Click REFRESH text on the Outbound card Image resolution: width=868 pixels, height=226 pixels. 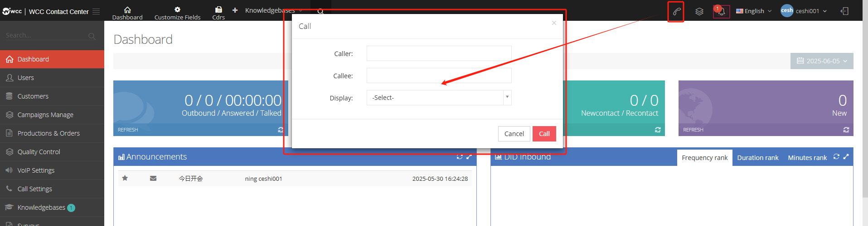[128, 130]
